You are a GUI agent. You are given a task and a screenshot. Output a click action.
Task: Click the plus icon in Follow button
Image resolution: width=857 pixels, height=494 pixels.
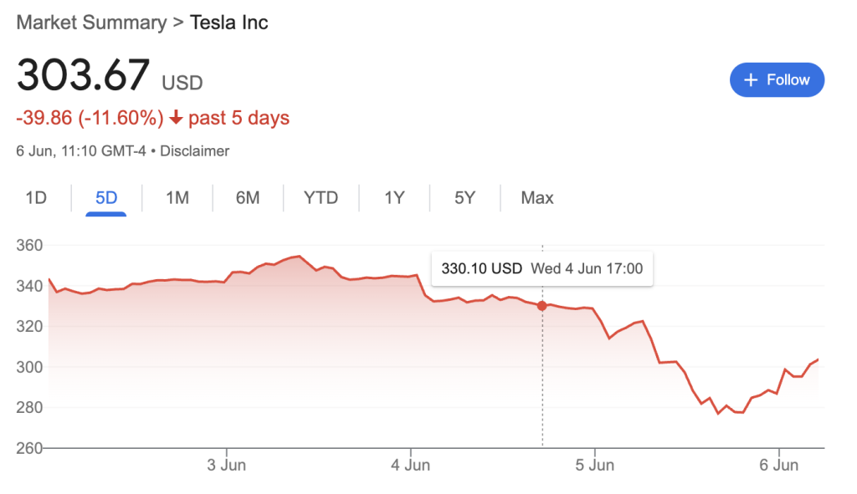(751, 80)
